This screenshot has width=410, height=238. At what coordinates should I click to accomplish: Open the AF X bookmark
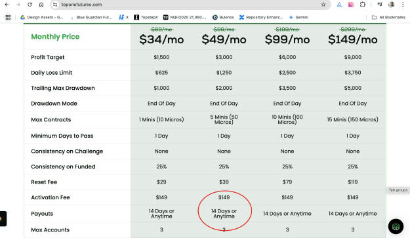click(124, 17)
